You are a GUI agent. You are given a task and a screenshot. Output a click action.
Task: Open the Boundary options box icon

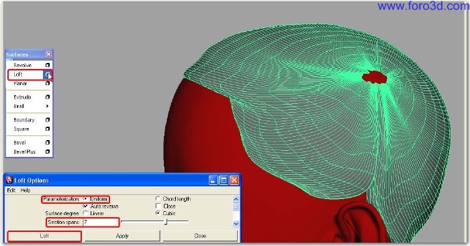tap(48, 120)
